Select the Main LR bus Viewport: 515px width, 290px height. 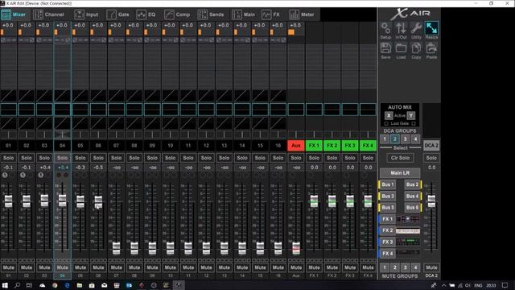tap(400, 172)
